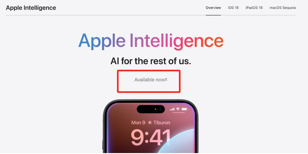Image resolution: width=308 pixels, height=154 pixels.
Task: Tap the front camera lens in Dynamic Island
Action: pos(161,109)
